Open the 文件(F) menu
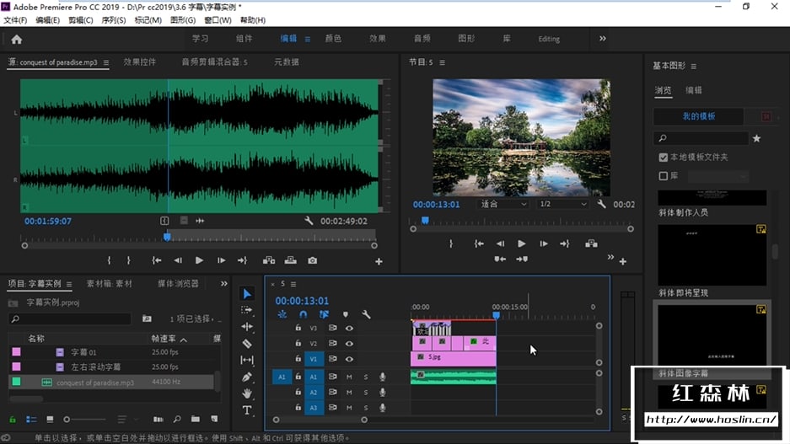This screenshot has height=444, width=790. [15, 20]
